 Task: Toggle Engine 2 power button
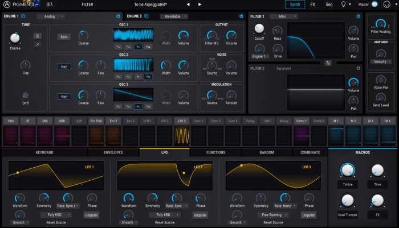coord(241,16)
